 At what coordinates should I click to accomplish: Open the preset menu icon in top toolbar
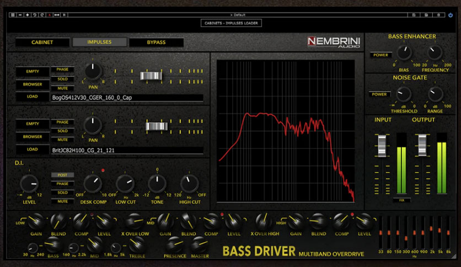point(13,15)
